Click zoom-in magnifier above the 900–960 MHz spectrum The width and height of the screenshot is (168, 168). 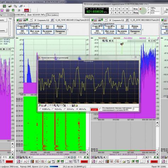pyautogui.click(x=103, y=41)
